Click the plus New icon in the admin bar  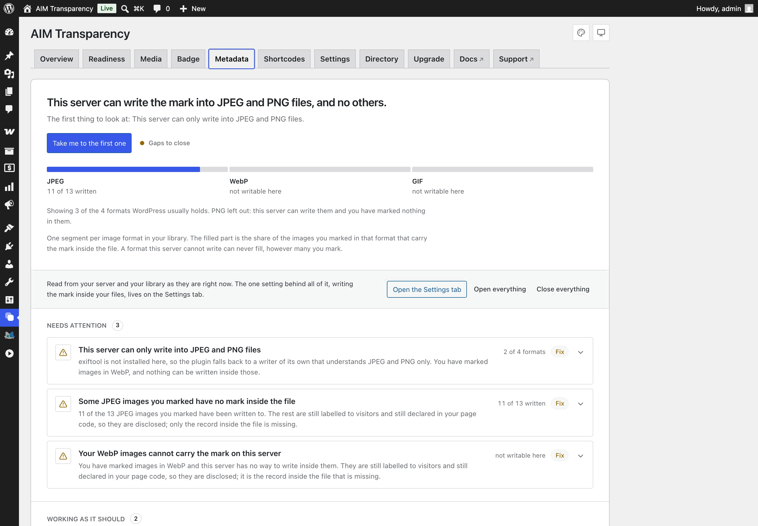click(183, 9)
